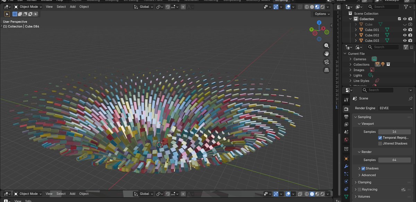Open the Collection properties tab icon
The height and width of the screenshot is (202, 416).
coord(346,149)
